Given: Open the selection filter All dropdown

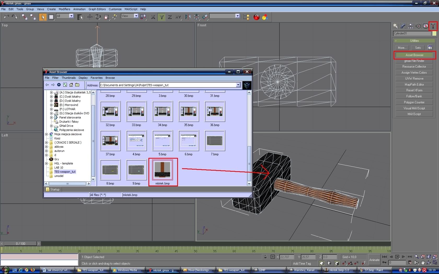Looking at the screenshot, I should coord(71,16).
